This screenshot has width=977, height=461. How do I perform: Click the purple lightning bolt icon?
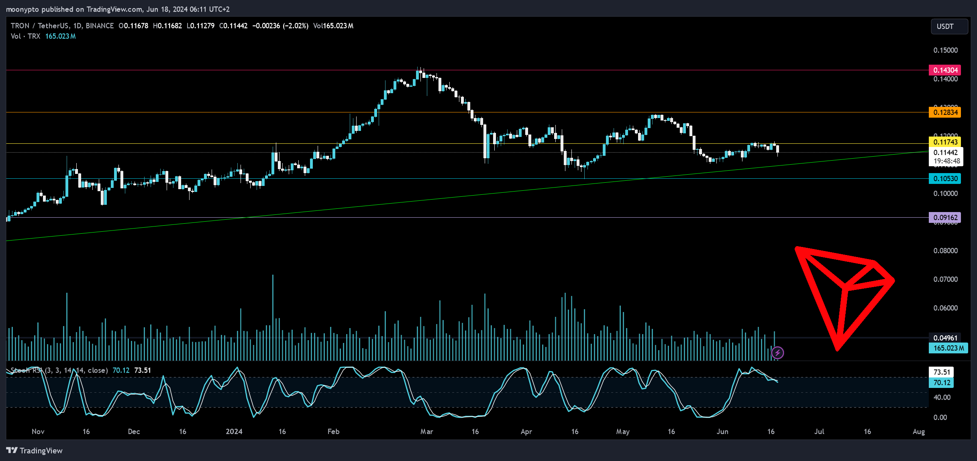pyautogui.click(x=777, y=353)
